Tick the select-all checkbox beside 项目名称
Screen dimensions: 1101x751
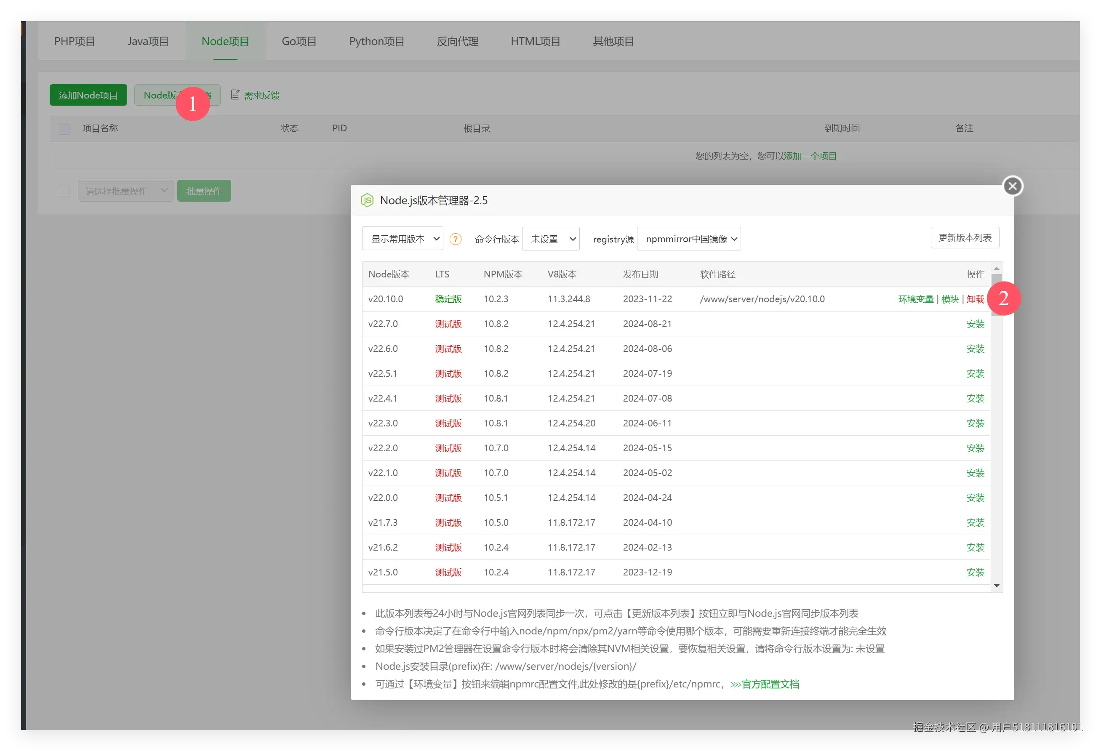[64, 128]
